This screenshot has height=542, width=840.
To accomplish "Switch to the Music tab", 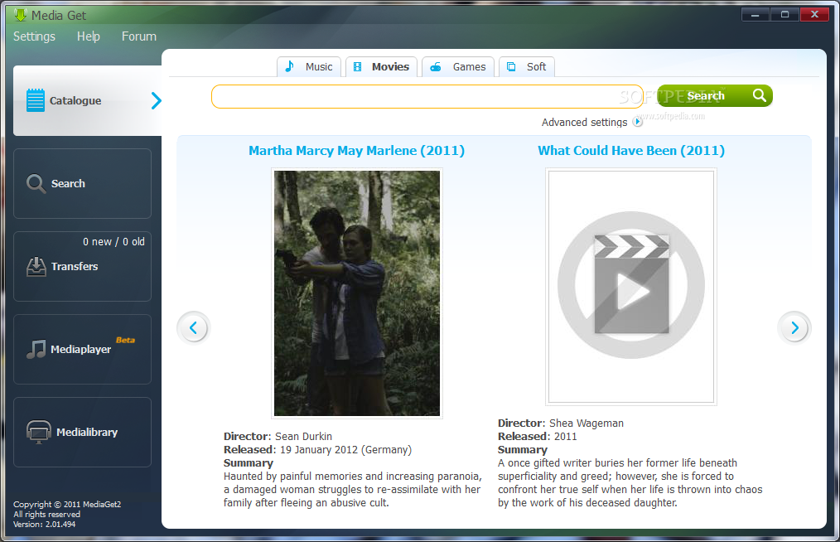I will tap(309, 66).
